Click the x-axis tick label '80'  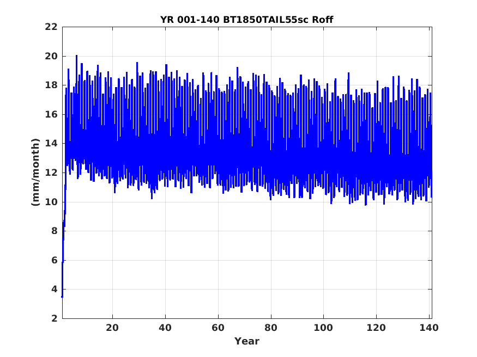(271, 328)
